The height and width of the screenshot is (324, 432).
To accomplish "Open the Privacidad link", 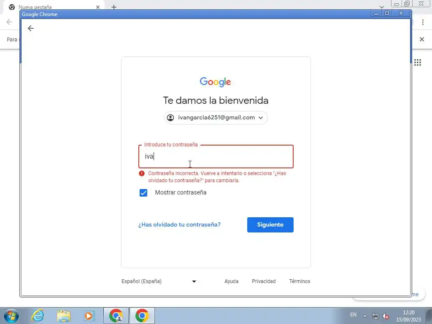I will click(x=264, y=281).
